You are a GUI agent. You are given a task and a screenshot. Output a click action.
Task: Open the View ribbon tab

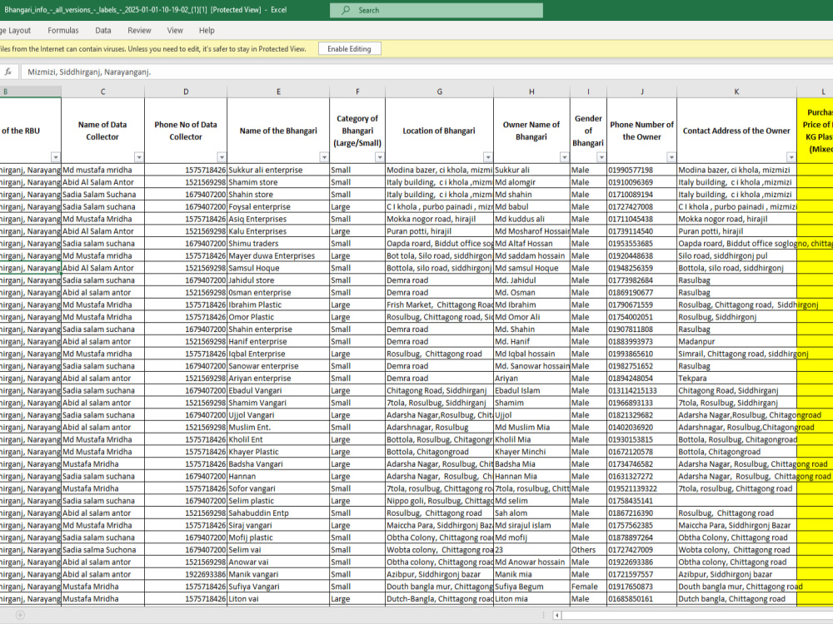pos(175,31)
